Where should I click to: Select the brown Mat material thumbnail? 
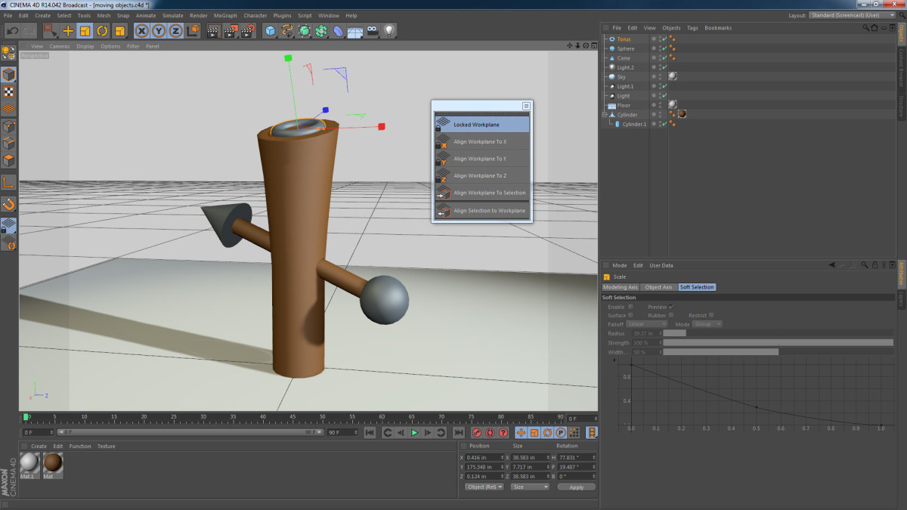coord(53,463)
